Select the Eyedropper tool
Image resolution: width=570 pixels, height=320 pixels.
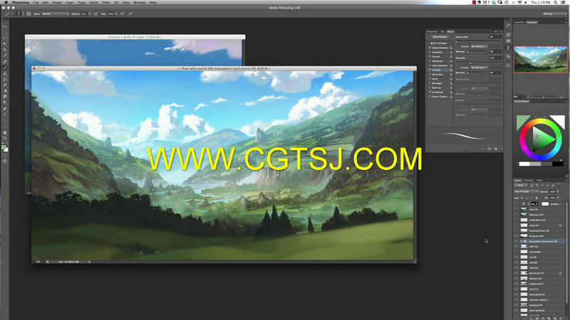[x=5, y=55]
